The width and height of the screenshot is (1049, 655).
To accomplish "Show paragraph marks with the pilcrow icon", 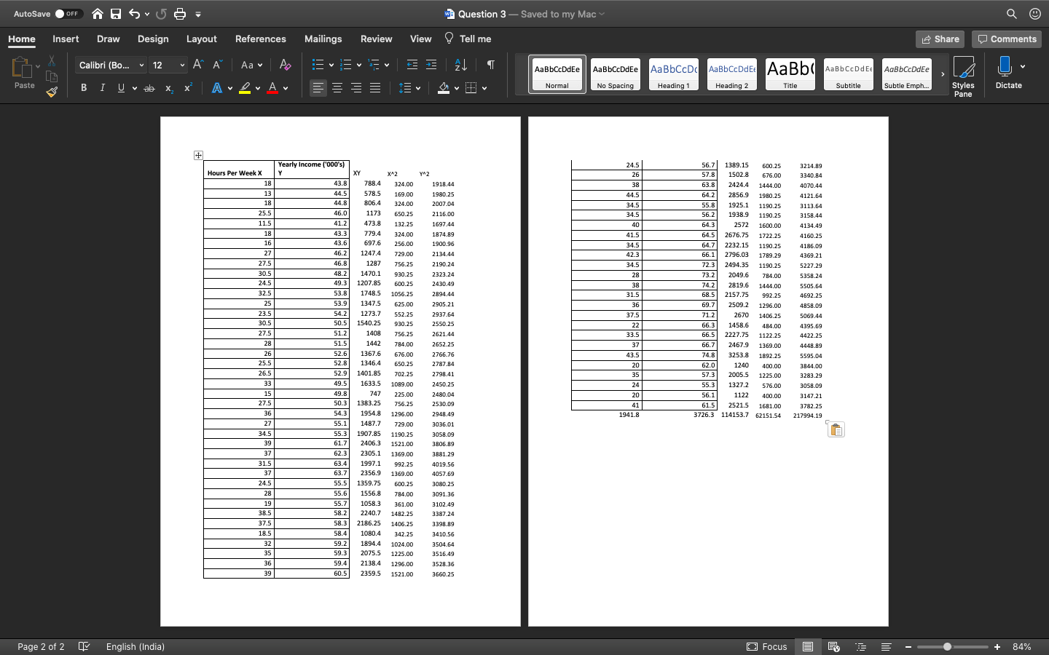I will coord(491,65).
